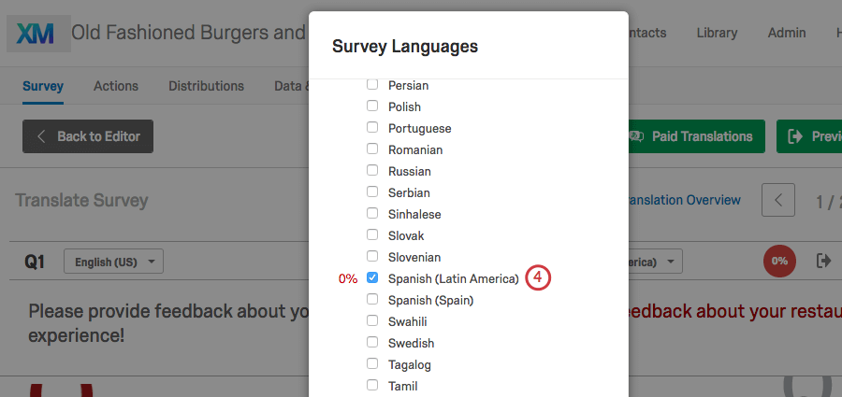Click the red 0% translation progress badge

[779, 261]
